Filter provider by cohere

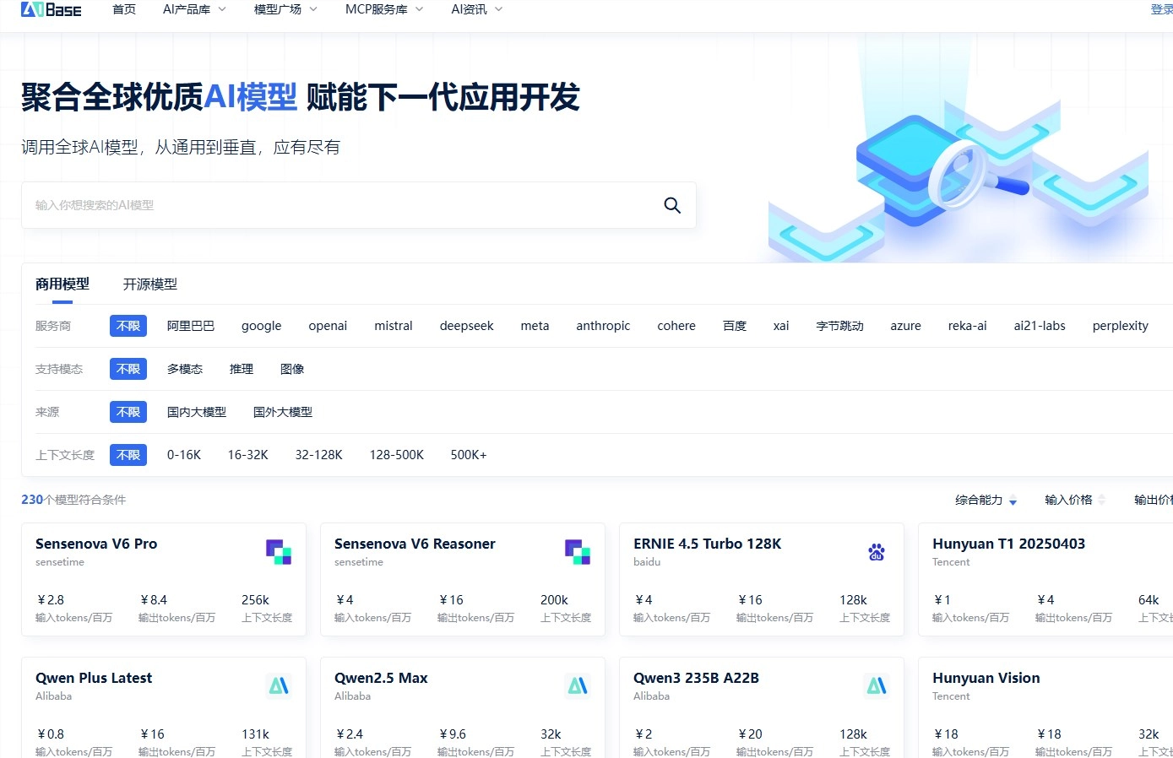pyautogui.click(x=676, y=326)
